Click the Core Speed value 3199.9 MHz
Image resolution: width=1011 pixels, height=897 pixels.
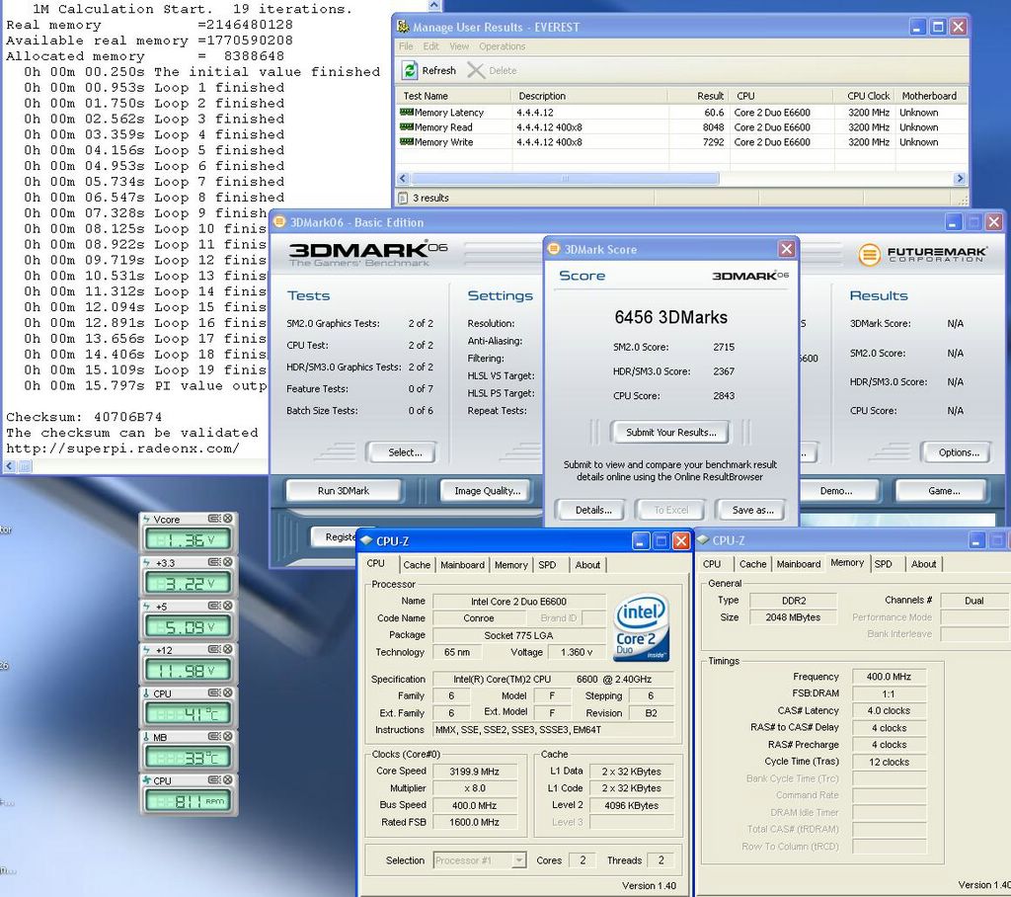[475, 772]
